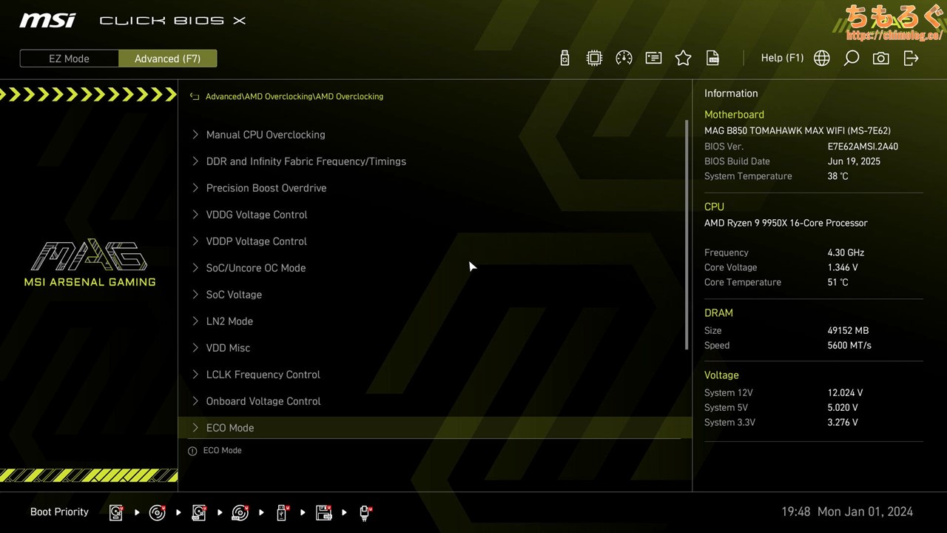Open the M-Flash USB update icon
947x533 pixels.
(565, 58)
